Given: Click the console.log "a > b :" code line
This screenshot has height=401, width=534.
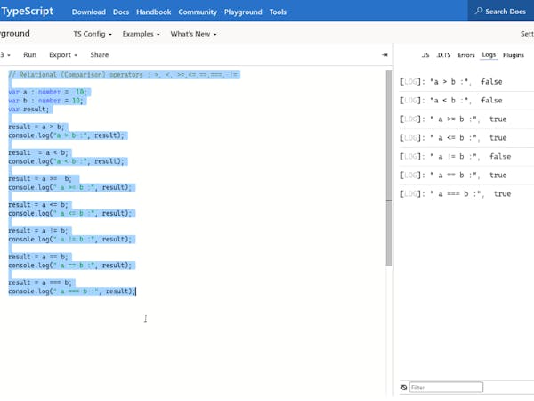Looking at the screenshot, I should [x=67, y=135].
